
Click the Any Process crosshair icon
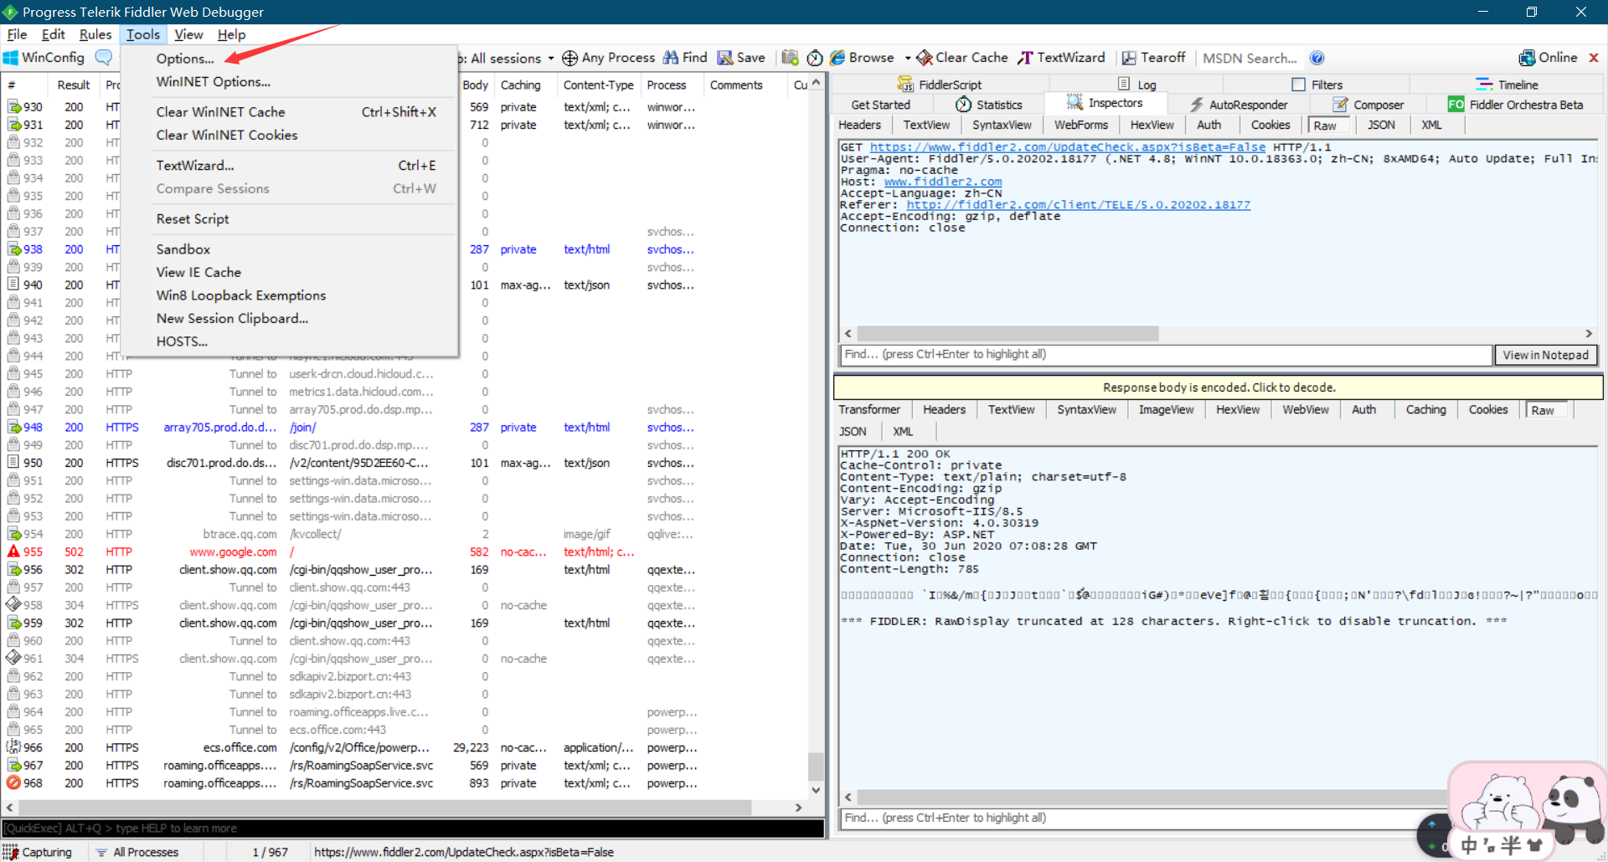[x=569, y=58]
